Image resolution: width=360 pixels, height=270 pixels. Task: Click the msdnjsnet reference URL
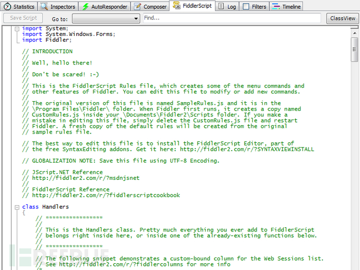[x=86, y=178]
